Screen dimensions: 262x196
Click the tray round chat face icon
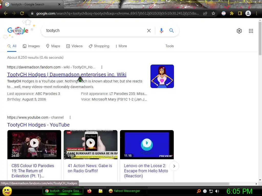pyautogui.click(x=205, y=191)
